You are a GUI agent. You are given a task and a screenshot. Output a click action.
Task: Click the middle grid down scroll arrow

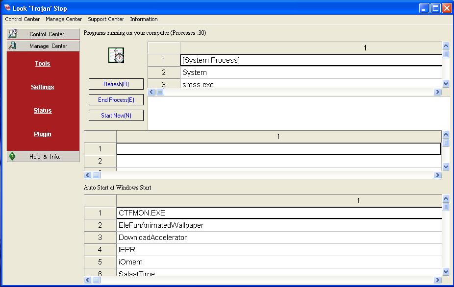[x=446, y=167]
